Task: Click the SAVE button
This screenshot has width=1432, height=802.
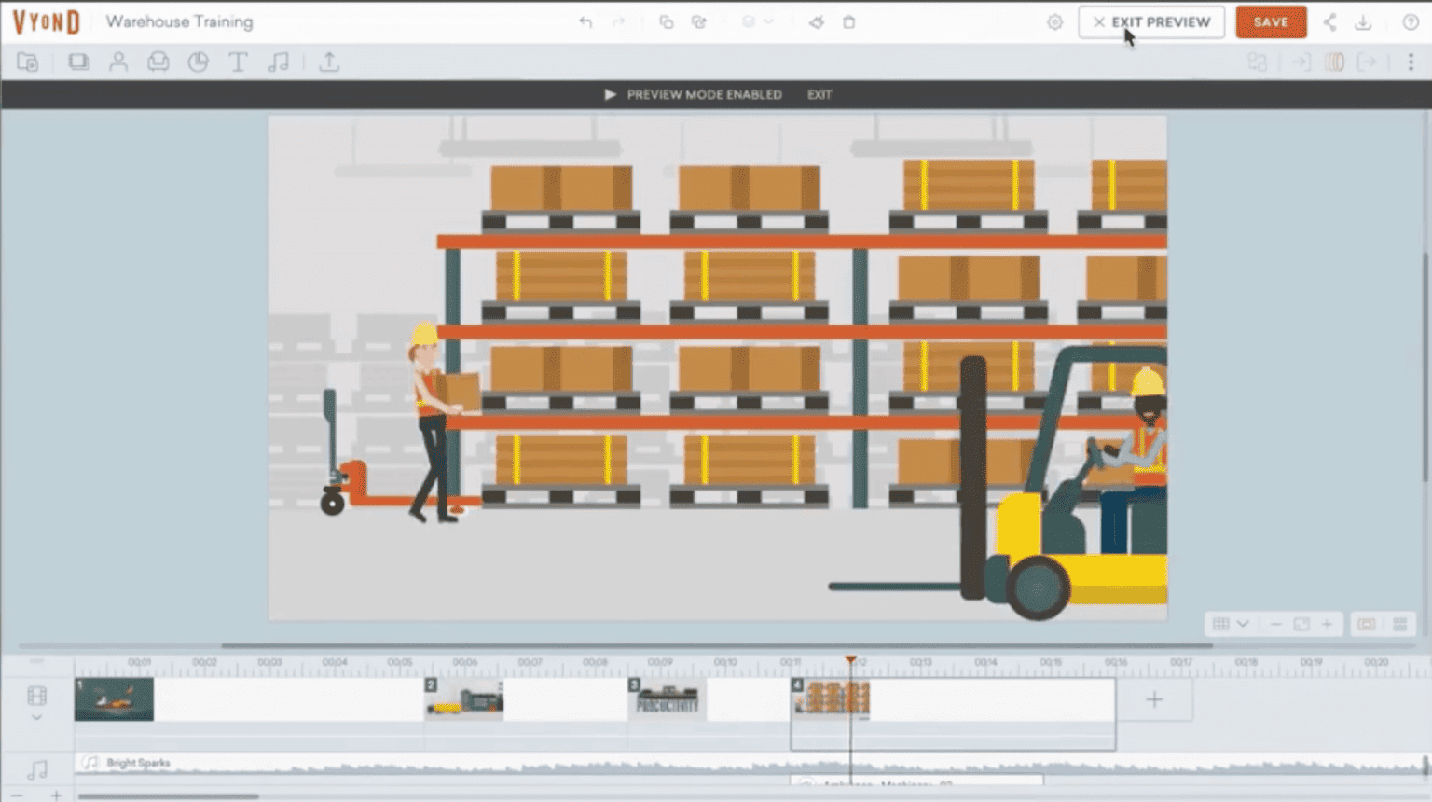Action: pyautogui.click(x=1271, y=21)
